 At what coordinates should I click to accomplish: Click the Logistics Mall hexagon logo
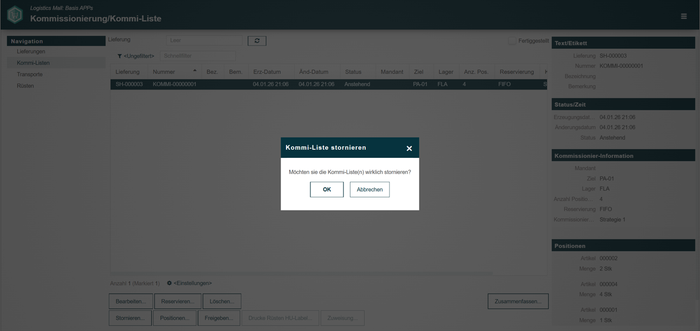(15, 15)
